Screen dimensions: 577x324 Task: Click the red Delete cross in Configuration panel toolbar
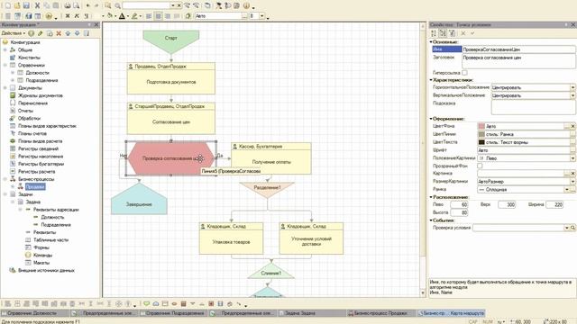tap(59, 33)
